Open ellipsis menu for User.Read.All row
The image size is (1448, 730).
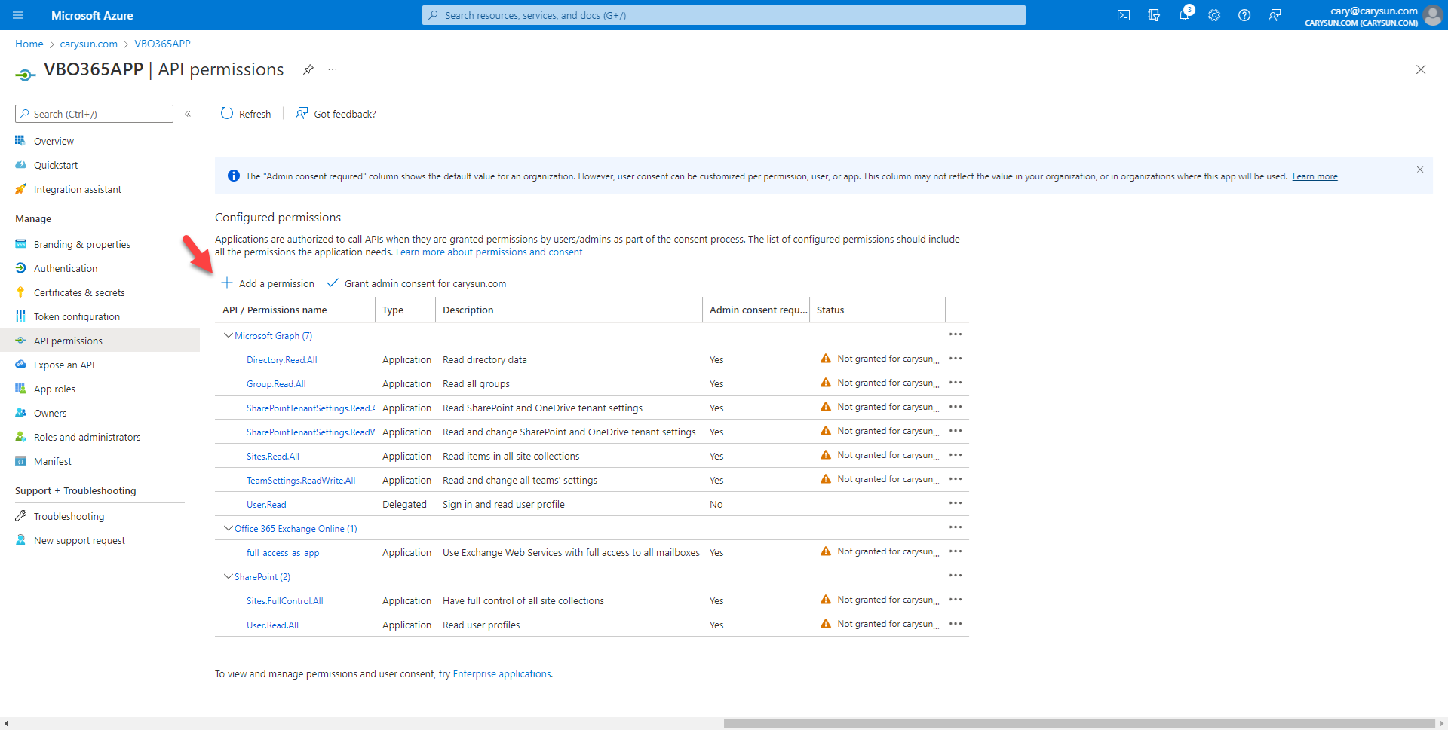[x=956, y=624]
